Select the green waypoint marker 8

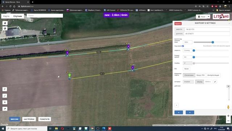[x=70, y=75]
